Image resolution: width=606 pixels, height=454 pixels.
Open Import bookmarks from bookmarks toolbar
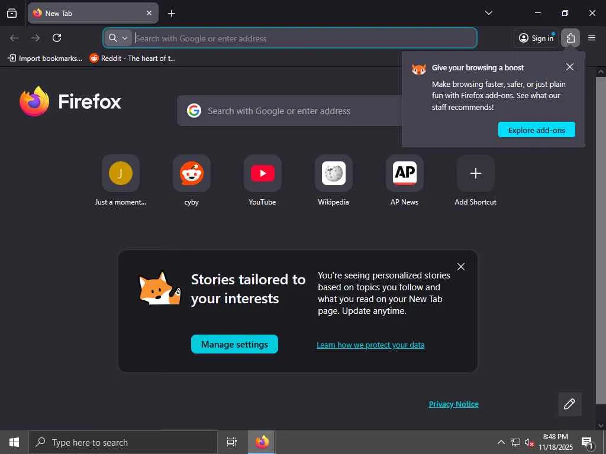pyautogui.click(x=45, y=59)
